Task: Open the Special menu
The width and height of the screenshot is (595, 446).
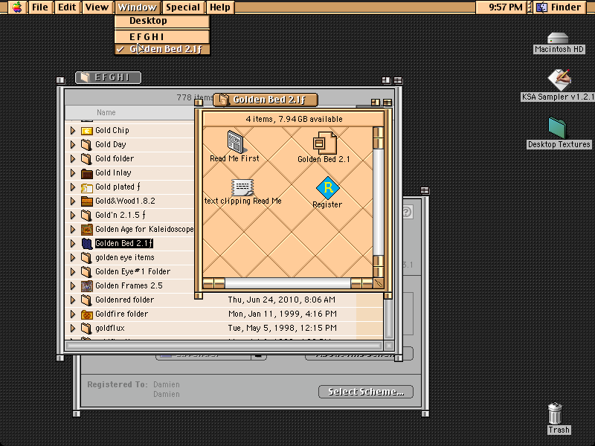Action: [183, 7]
